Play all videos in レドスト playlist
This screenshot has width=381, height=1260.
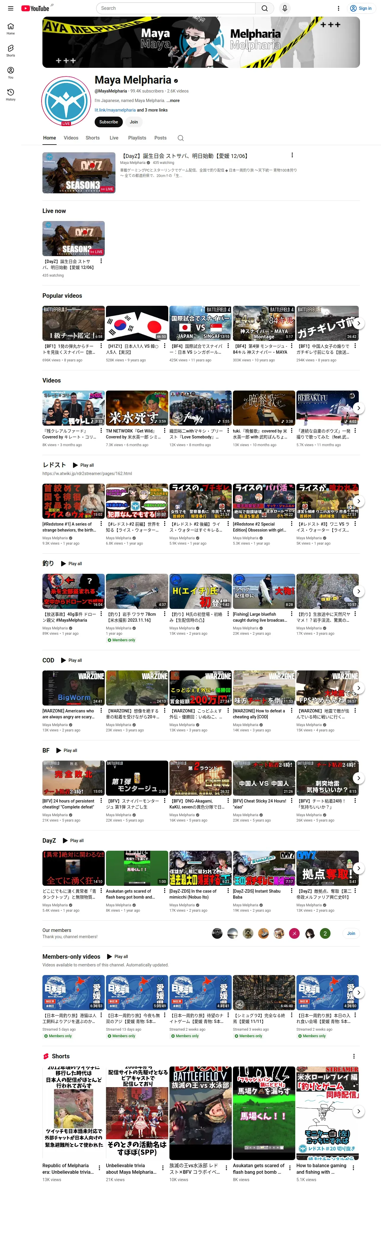[x=83, y=465]
